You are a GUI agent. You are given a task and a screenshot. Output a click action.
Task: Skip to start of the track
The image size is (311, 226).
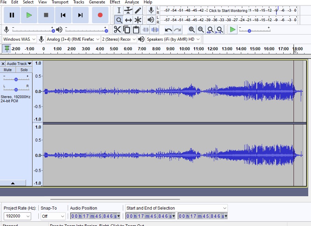point(63,15)
